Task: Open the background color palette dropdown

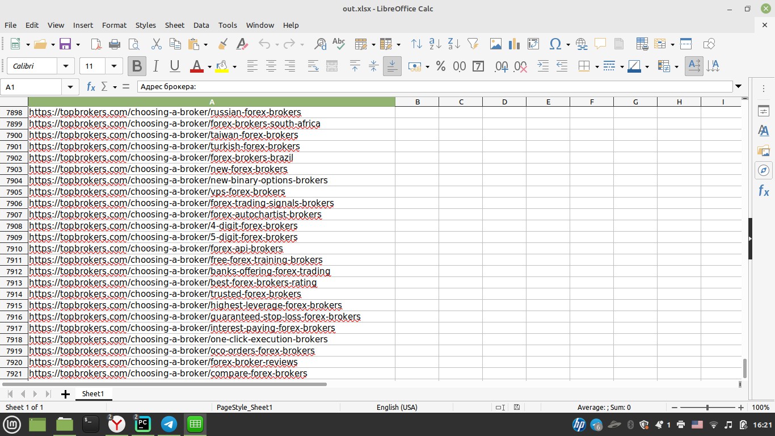Action: point(234,66)
